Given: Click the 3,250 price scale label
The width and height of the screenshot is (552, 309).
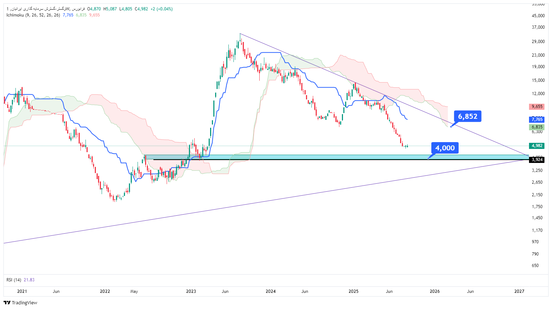Looking at the screenshot, I should point(537,170).
